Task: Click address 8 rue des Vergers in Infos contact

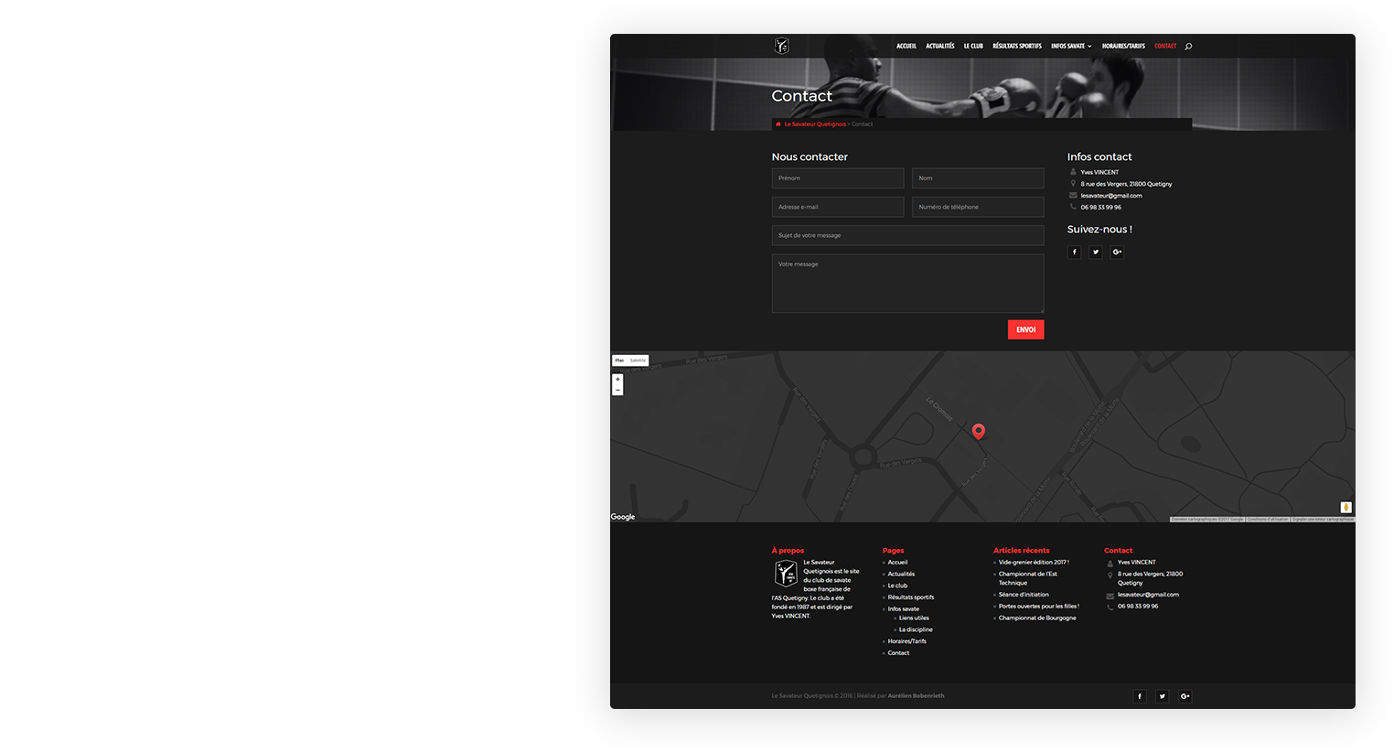Action: (x=1126, y=184)
